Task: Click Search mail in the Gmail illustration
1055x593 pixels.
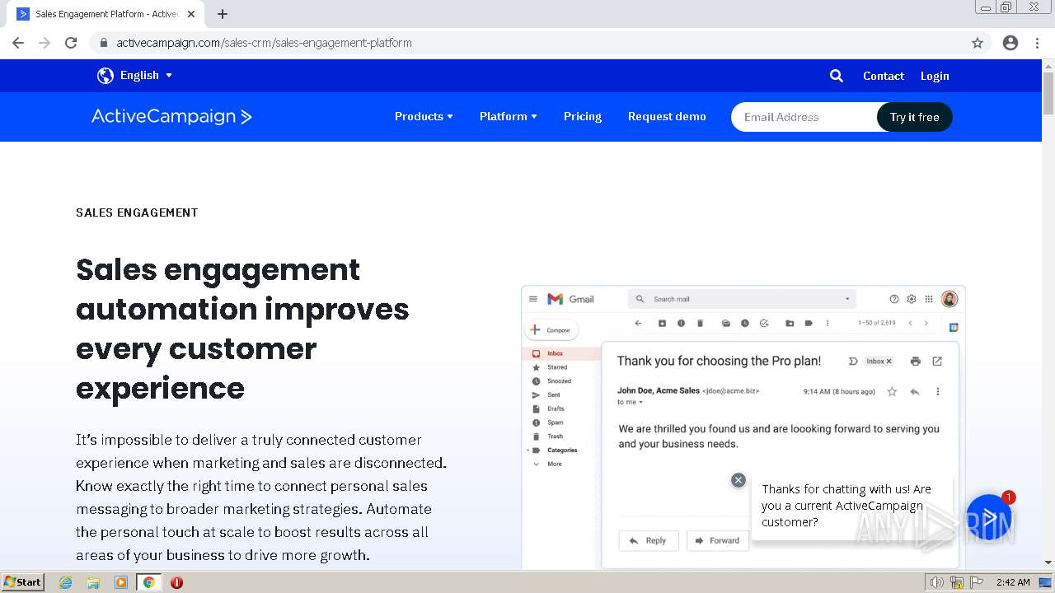Action: click(x=742, y=299)
